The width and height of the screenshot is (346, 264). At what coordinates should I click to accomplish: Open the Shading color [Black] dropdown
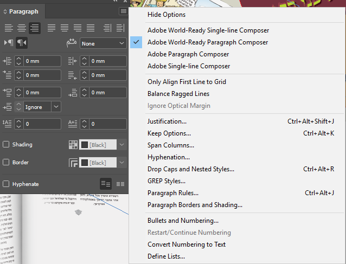[122, 145]
